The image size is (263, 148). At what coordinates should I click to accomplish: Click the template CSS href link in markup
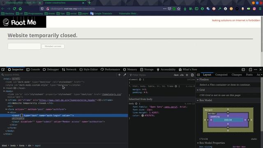point(111,94)
